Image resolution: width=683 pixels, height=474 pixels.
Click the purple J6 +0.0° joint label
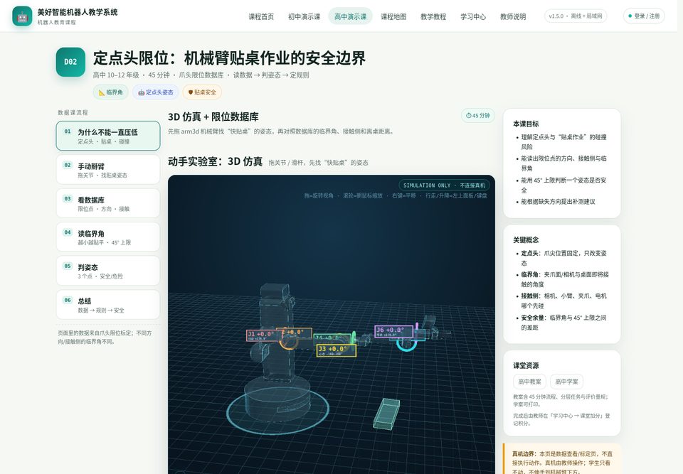pyautogui.click(x=393, y=331)
